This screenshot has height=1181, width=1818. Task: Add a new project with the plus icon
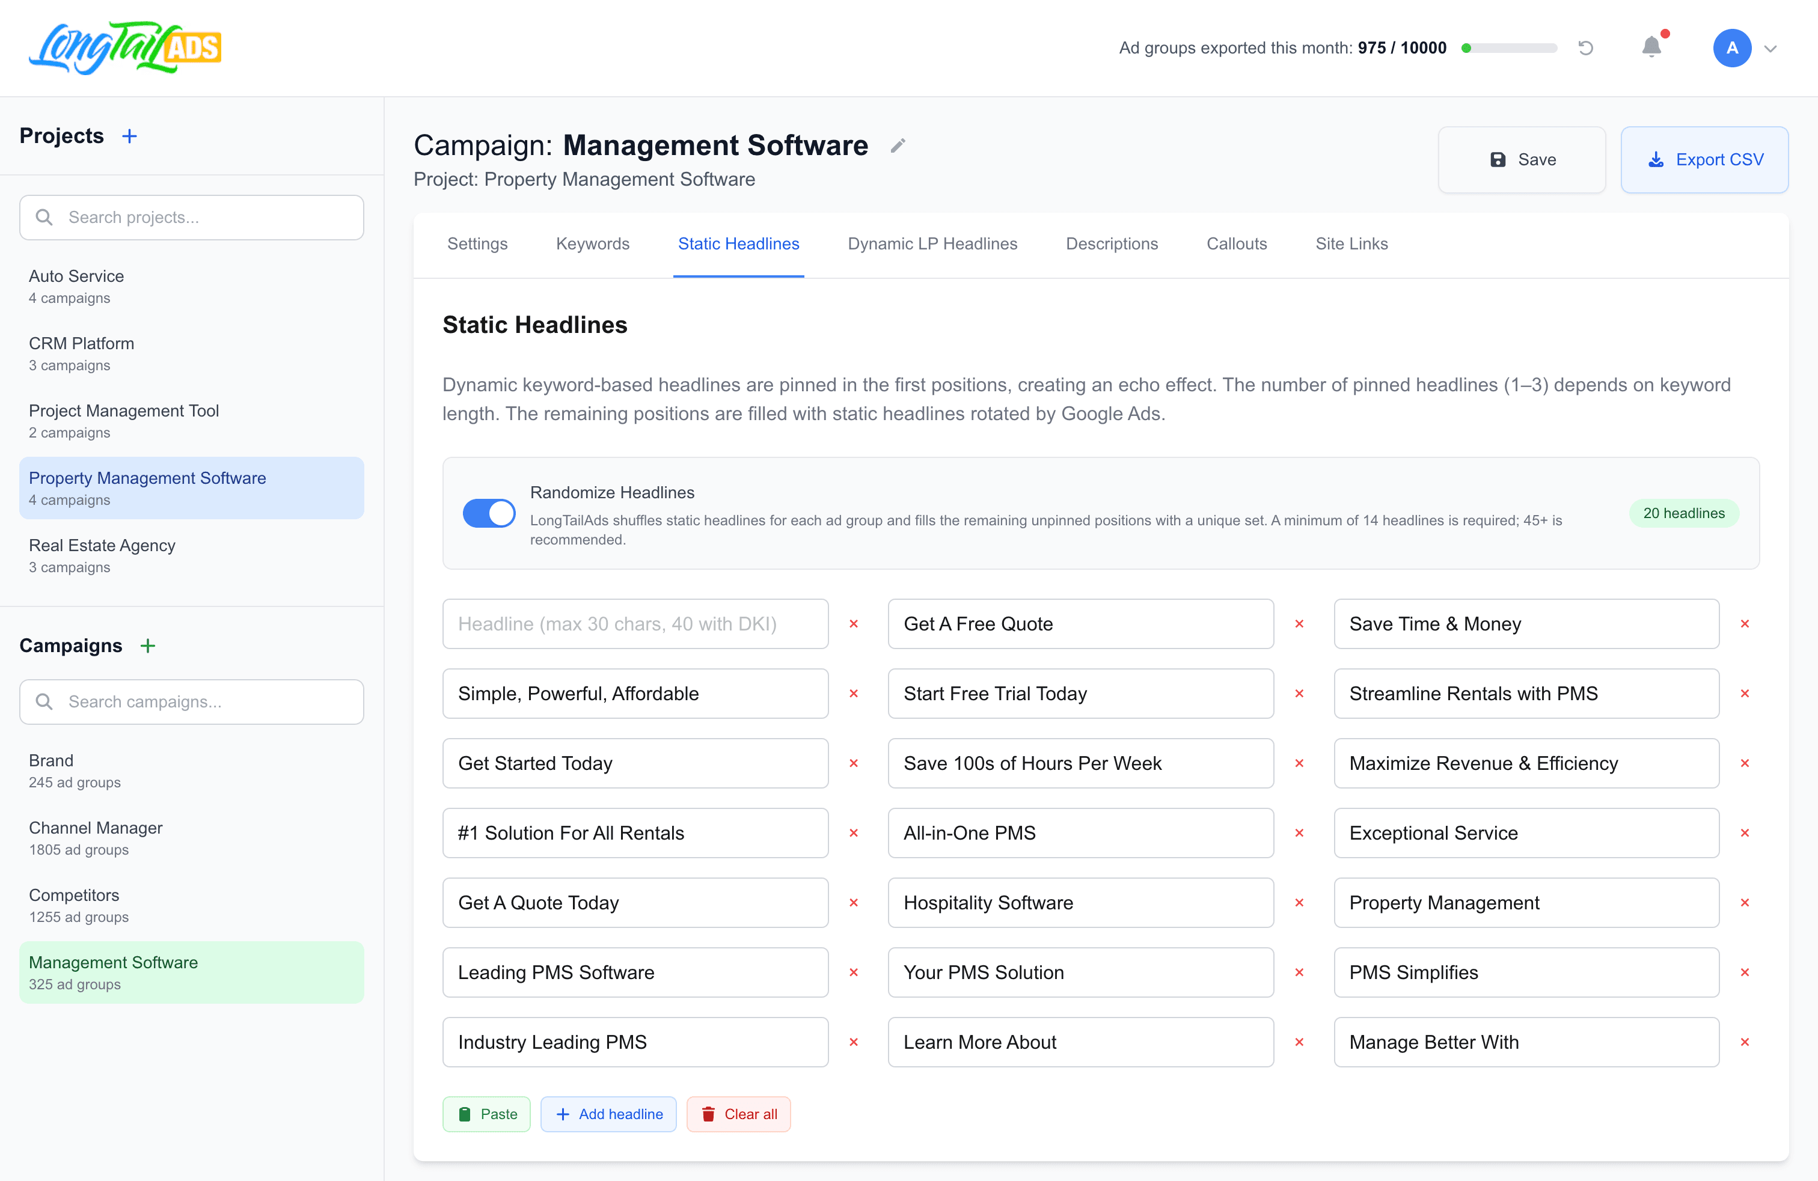tap(130, 136)
